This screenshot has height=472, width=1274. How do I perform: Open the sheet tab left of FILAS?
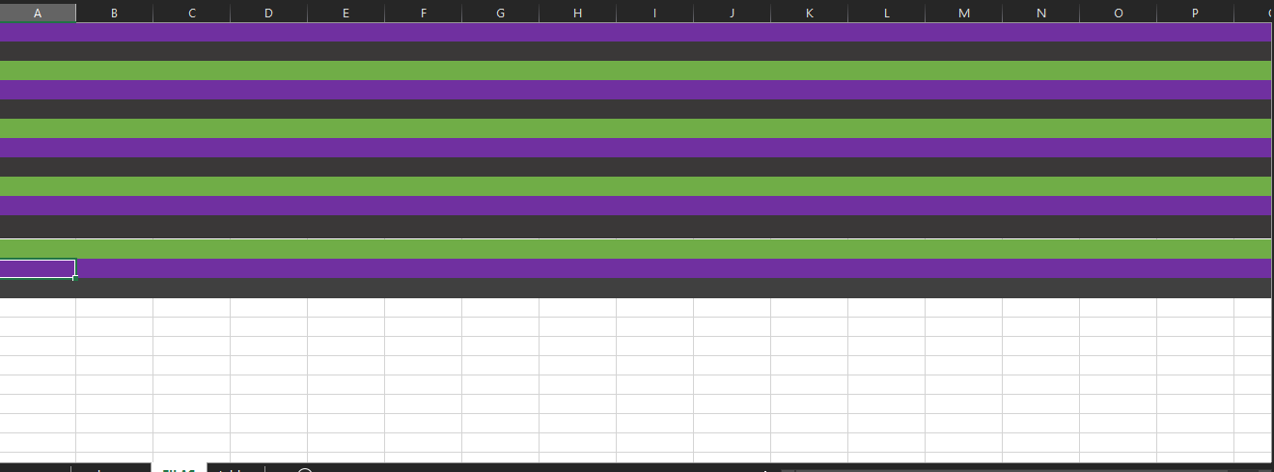click(x=111, y=469)
